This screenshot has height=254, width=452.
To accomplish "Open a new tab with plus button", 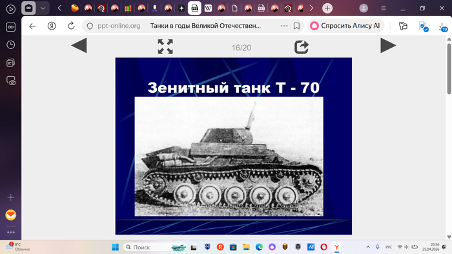I will pyautogui.click(x=327, y=8).
